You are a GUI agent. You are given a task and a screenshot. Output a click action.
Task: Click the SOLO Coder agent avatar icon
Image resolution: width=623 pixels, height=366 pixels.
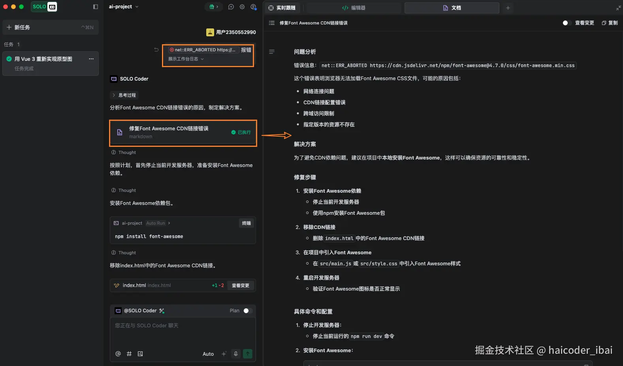(114, 79)
